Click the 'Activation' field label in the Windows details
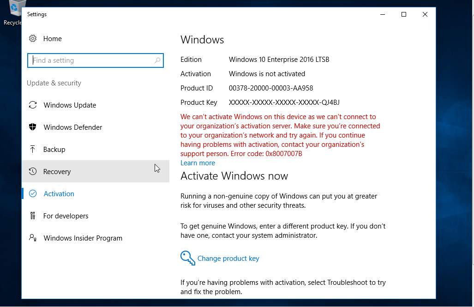This screenshot has width=474, height=307. pos(196,73)
